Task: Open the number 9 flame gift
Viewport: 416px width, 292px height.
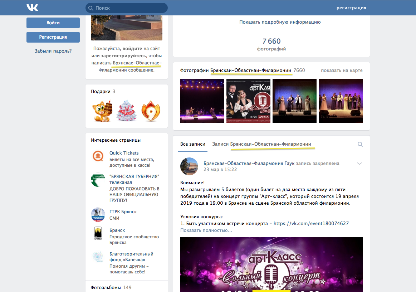Action: pyautogui.click(x=151, y=111)
